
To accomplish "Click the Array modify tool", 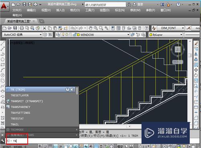I will [196, 65].
